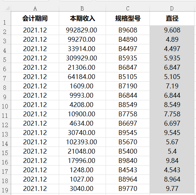
Task: Click the select-all corner triangle
Action: point(7,8)
